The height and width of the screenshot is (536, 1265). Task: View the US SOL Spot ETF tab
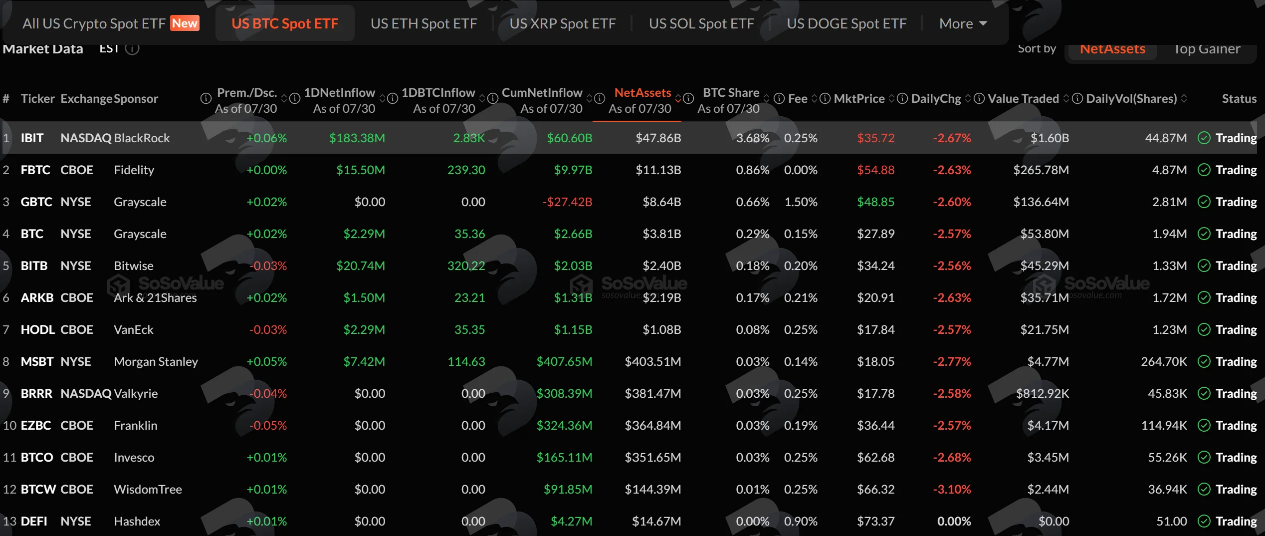tap(701, 23)
